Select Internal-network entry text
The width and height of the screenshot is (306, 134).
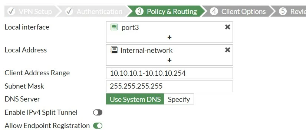tap(147, 50)
